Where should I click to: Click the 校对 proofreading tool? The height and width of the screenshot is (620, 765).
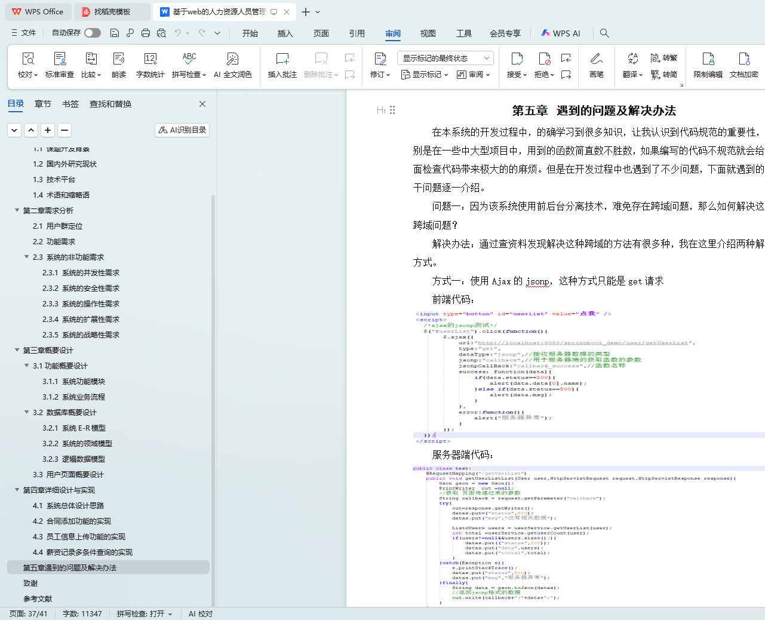(x=28, y=65)
